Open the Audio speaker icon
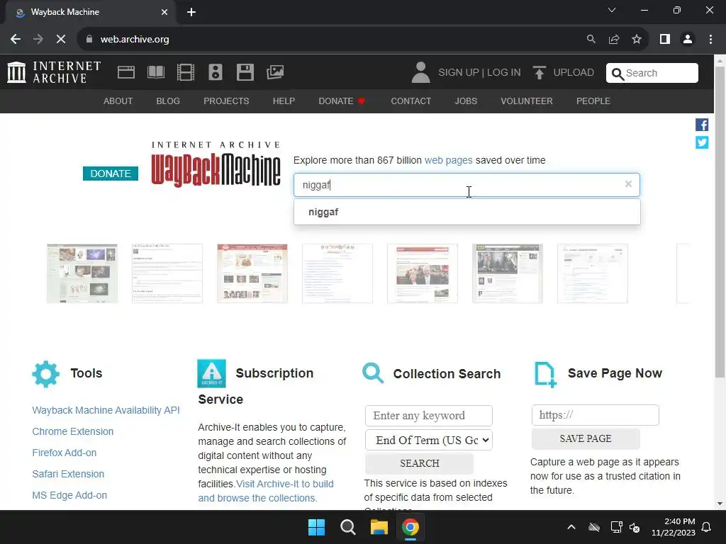726x544 pixels. (x=216, y=73)
